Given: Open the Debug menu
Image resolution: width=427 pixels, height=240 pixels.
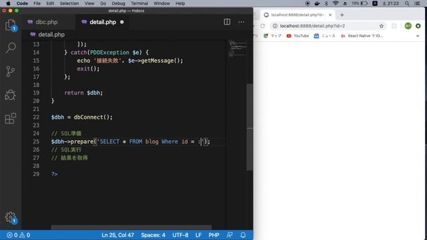Looking at the screenshot, I should [119, 3].
